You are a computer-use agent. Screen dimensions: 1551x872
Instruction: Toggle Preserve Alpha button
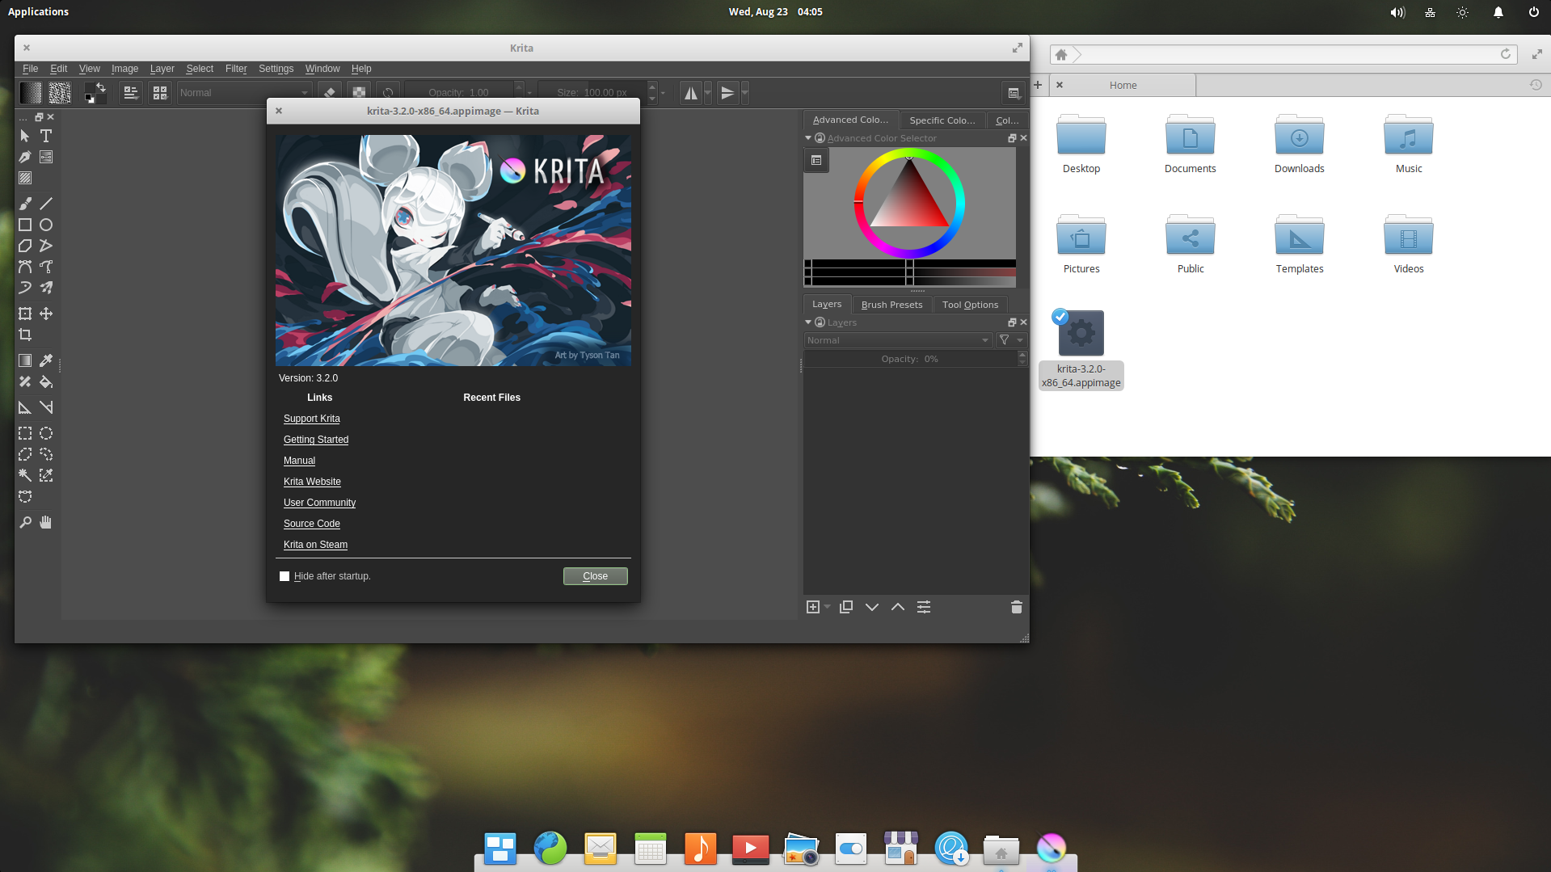tap(359, 93)
